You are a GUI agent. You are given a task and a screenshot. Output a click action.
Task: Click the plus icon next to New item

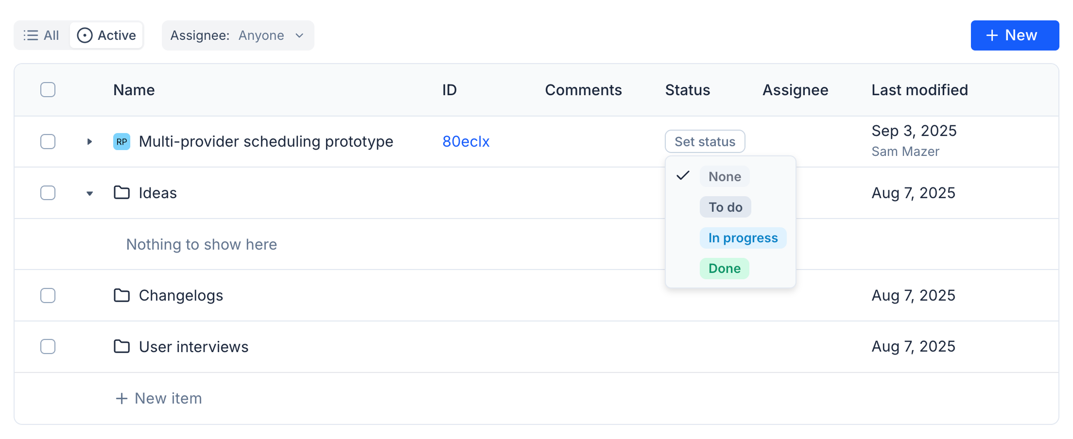[121, 399]
